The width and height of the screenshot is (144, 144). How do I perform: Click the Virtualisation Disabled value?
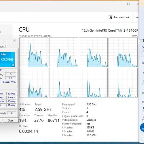91,120
